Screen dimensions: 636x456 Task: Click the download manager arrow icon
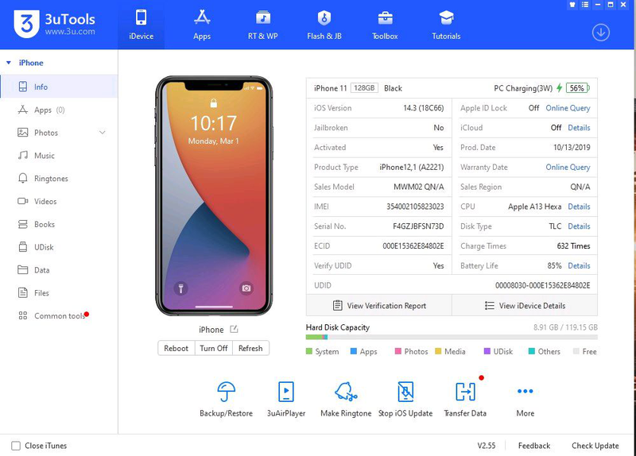click(601, 33)
